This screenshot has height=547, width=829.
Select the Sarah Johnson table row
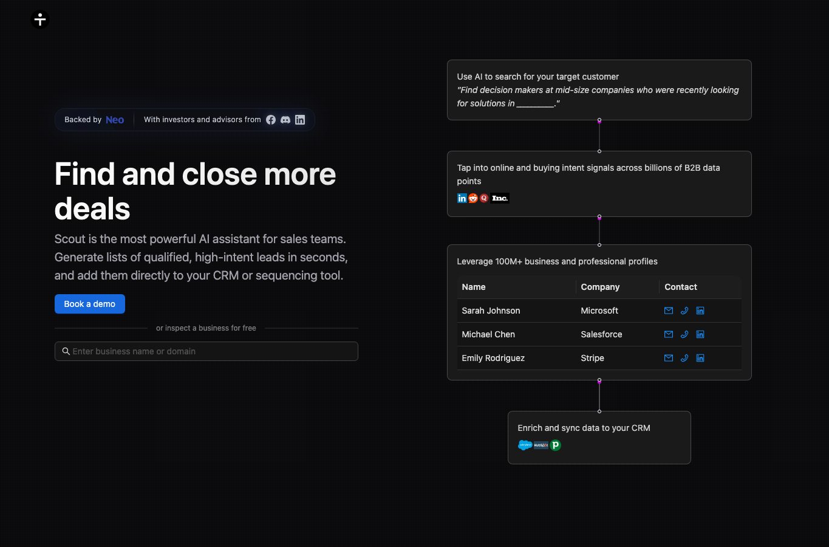click(599, 311)
